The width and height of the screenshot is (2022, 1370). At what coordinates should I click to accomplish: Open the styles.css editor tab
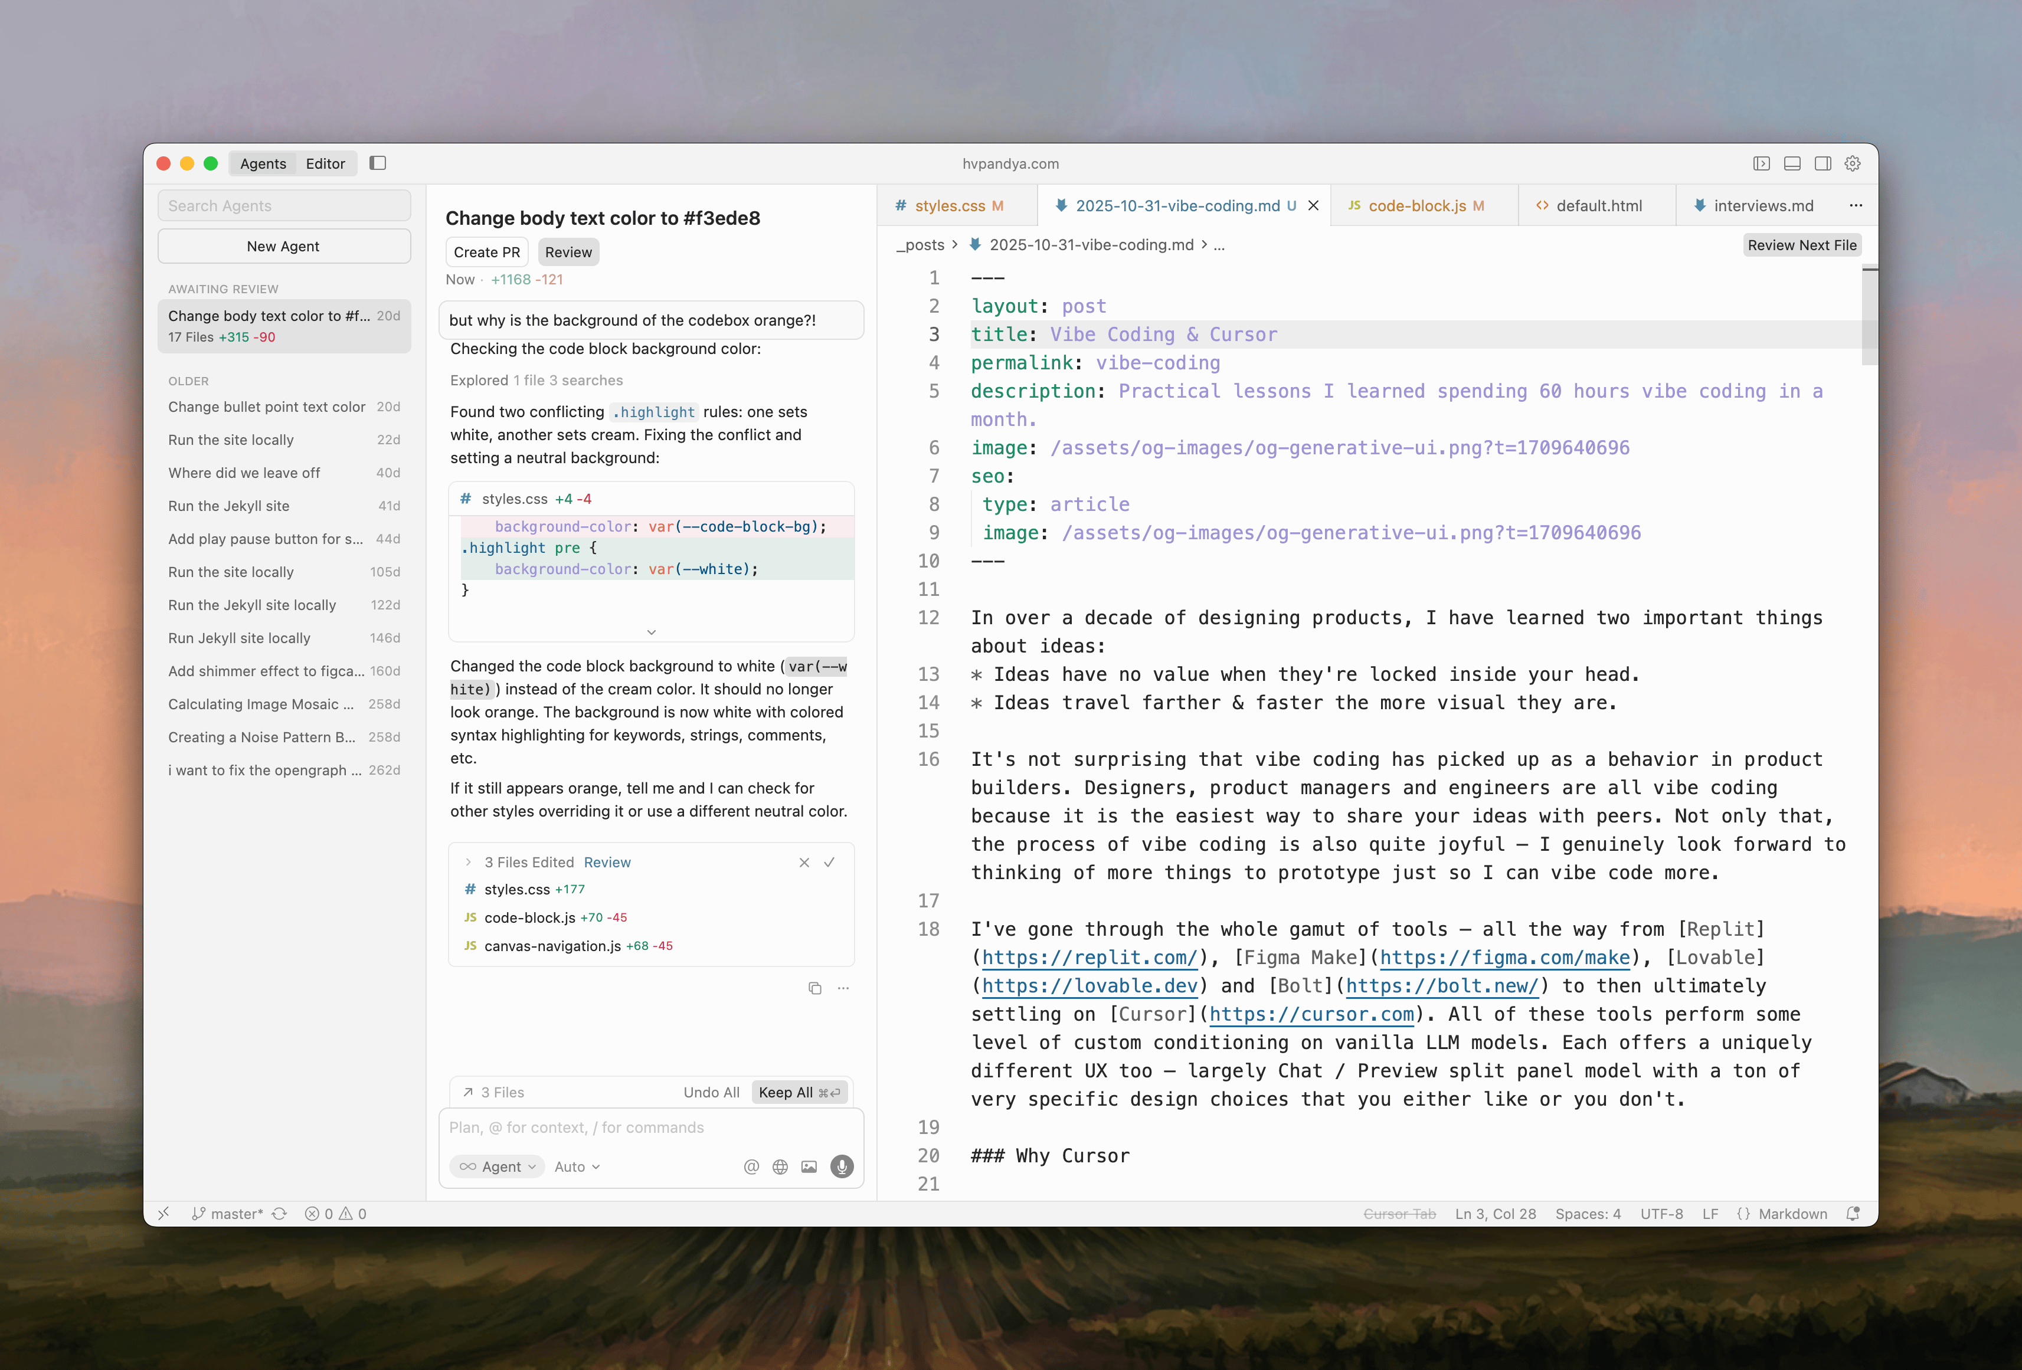tap(949, 206)
